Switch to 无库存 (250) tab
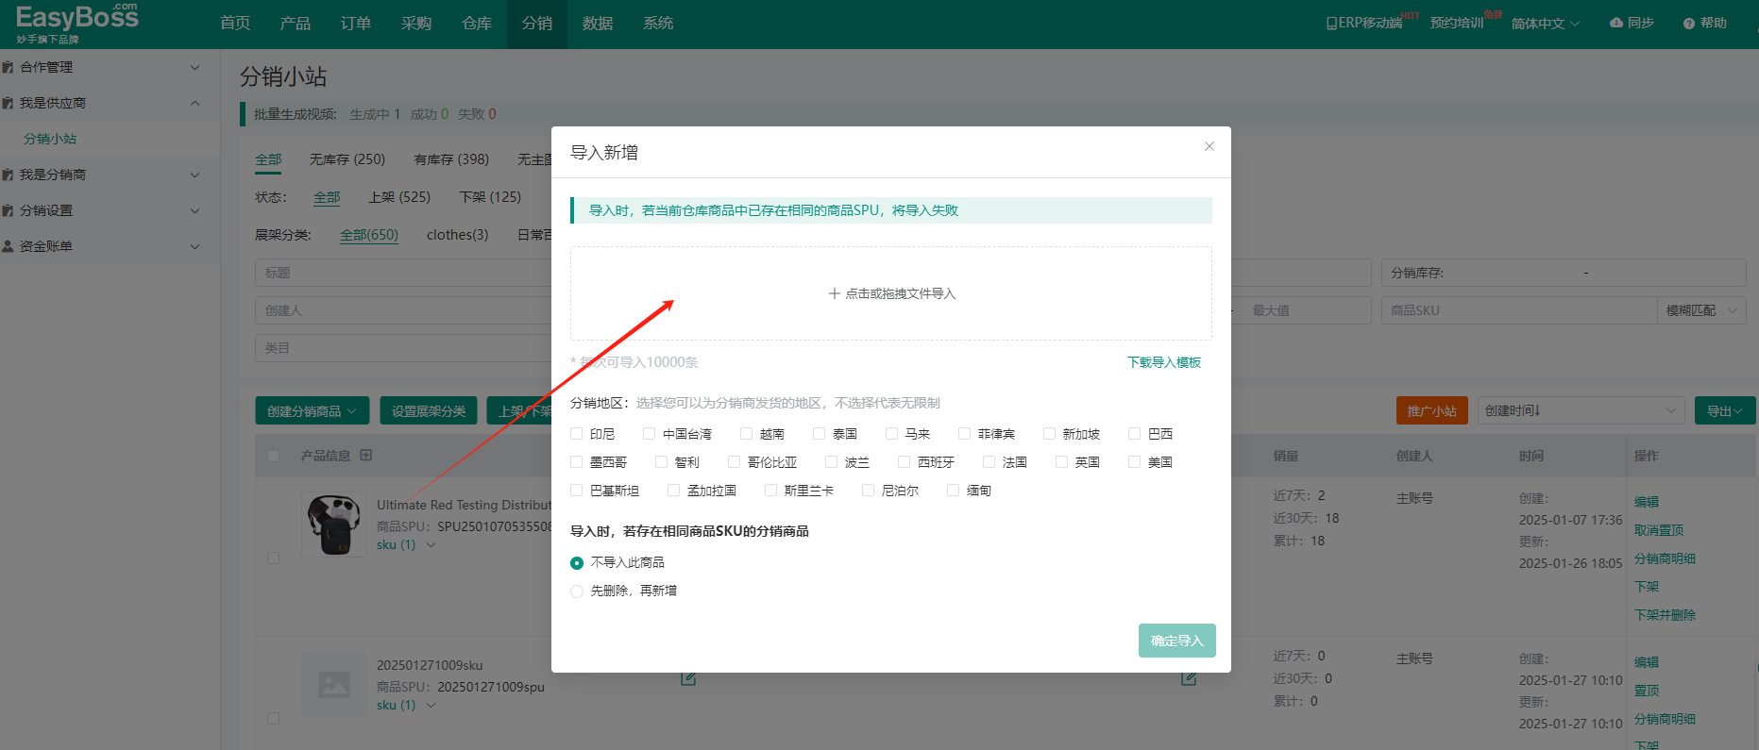This screenshot has height=750, width=1759. pyautogui.click(x=347, y=159)
